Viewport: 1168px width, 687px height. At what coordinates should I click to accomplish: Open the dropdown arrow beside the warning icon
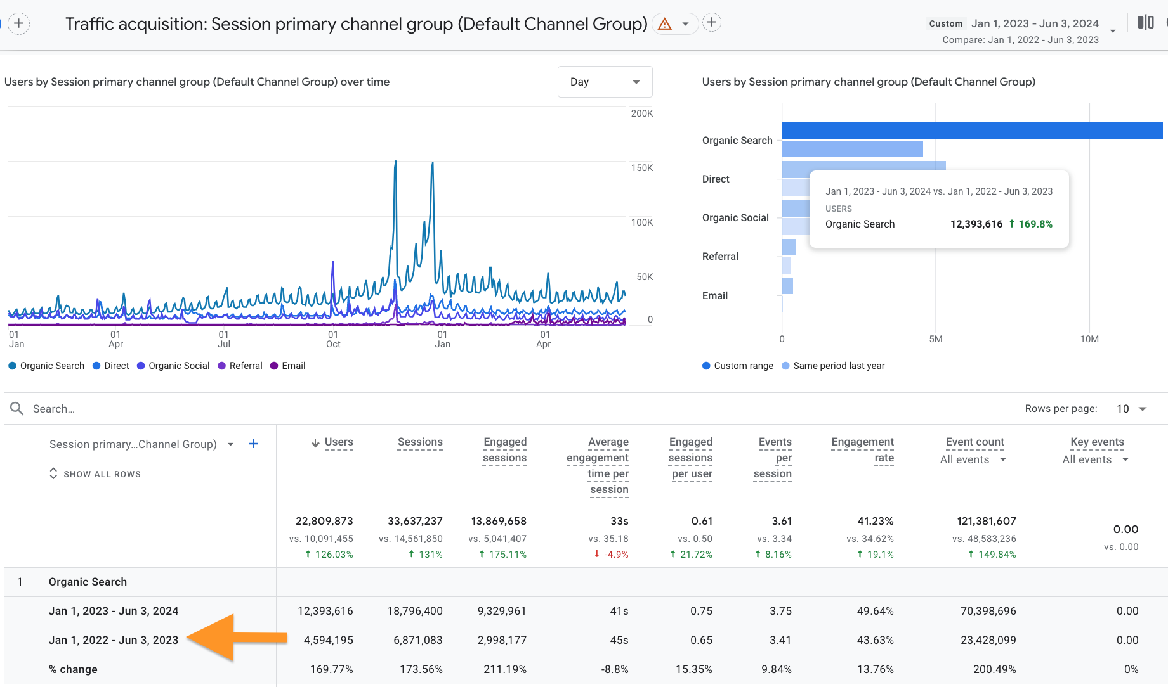click(685, 24)
